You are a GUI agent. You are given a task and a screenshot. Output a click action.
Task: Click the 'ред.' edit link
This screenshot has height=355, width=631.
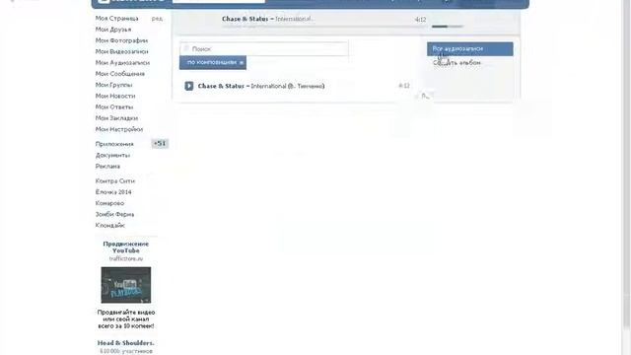pyautogui.click(x=157, y=19)
